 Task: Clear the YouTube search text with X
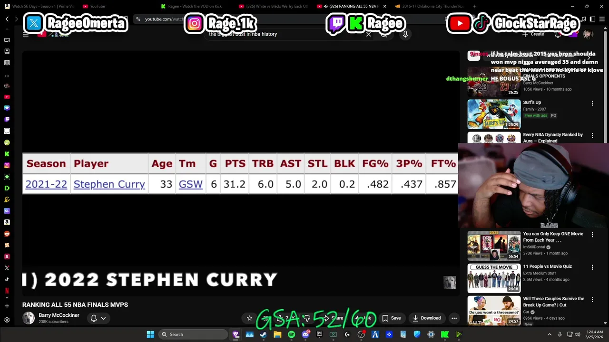click(x=368, y=34)
